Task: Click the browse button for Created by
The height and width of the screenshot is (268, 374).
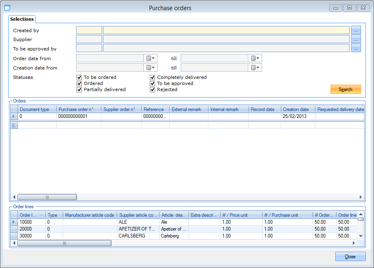Action: 356,30
